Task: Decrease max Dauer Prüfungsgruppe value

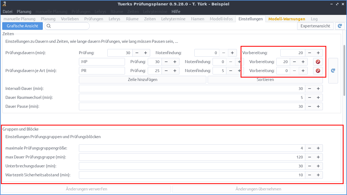Action: click(310, 157)
